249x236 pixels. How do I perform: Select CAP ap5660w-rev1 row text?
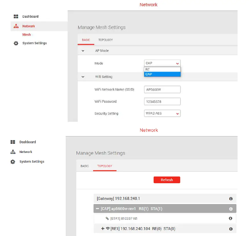point(131,209)
